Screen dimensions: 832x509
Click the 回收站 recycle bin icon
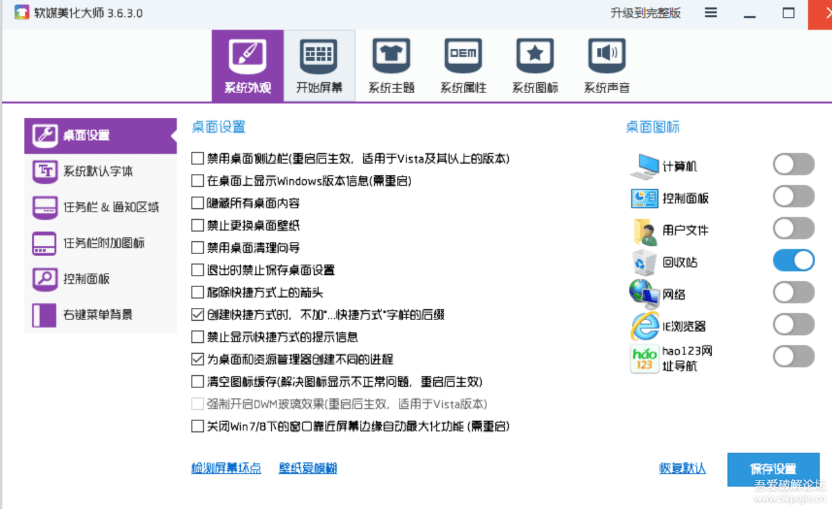coord(645,262)
